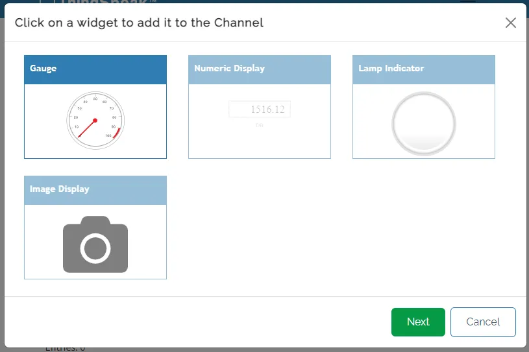
Task: Select the Gauge dial icon
Action: tap(95, 121)
